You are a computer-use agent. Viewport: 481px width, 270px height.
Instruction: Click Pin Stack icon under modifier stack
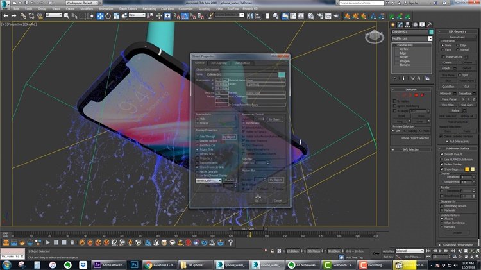point(395,78)
